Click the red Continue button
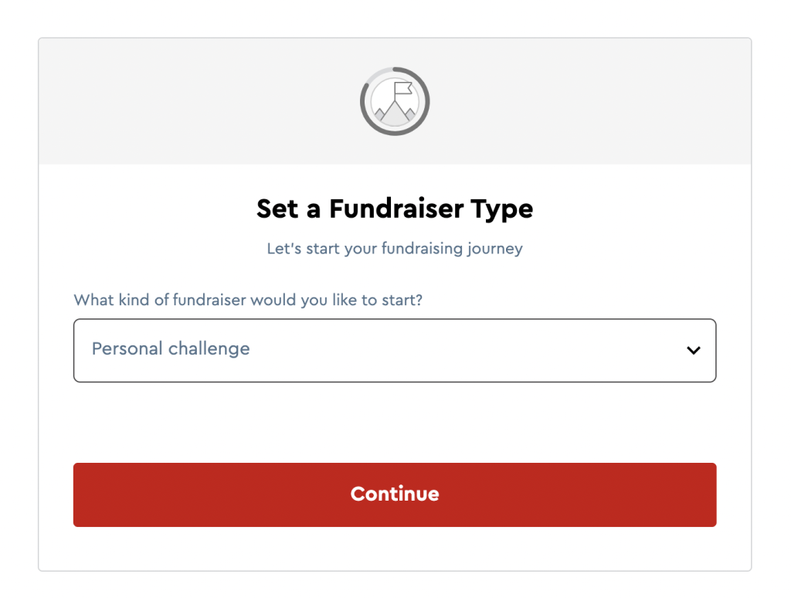 [x=395, y=494]
